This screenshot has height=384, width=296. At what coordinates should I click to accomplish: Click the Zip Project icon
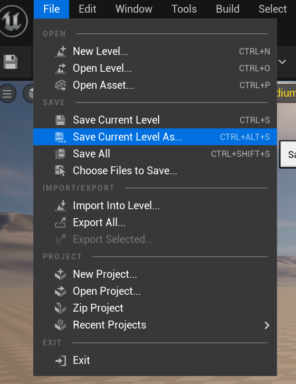tap(61, 308)
